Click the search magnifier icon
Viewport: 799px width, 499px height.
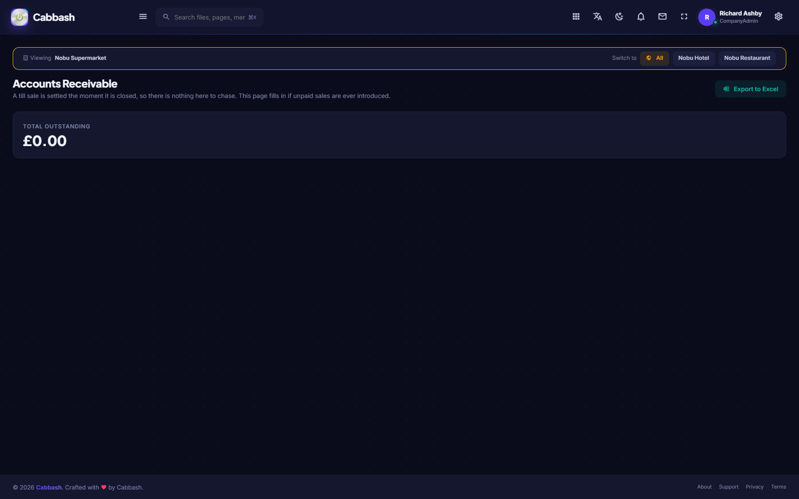click(166, 17)
